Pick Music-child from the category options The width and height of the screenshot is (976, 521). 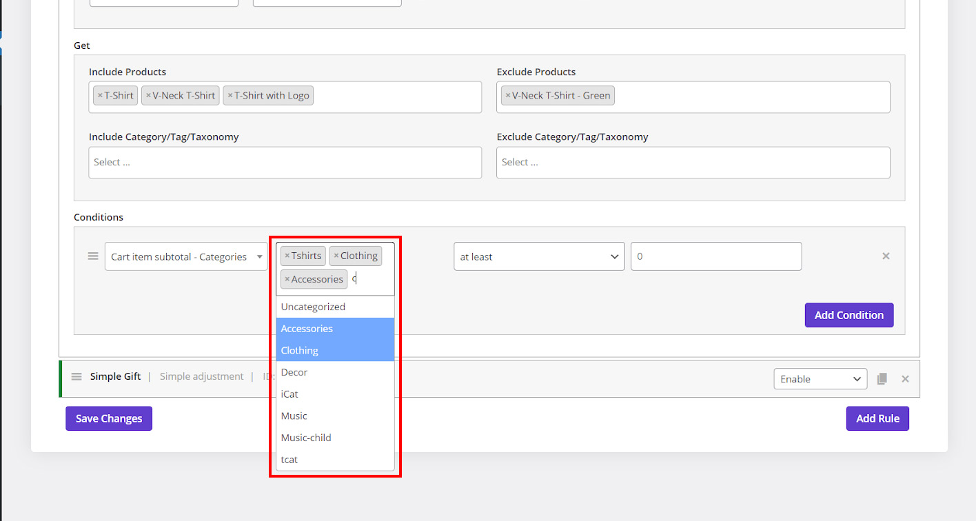click(x=306, y=438)
